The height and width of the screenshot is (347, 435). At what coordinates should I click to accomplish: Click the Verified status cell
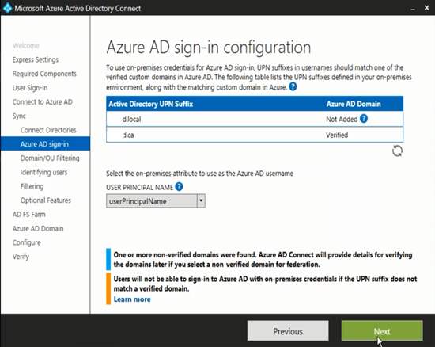(337, 135)
